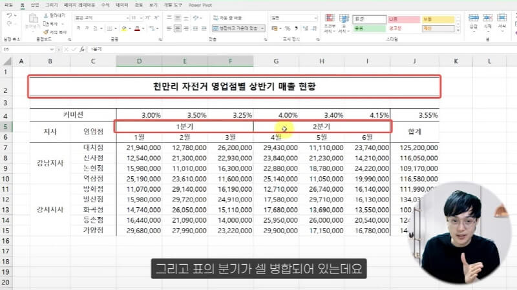This screenshot has width=517, height=290.
Task: Open the 수식 (Formulas) ribbon tab
Action: point(105,5)
